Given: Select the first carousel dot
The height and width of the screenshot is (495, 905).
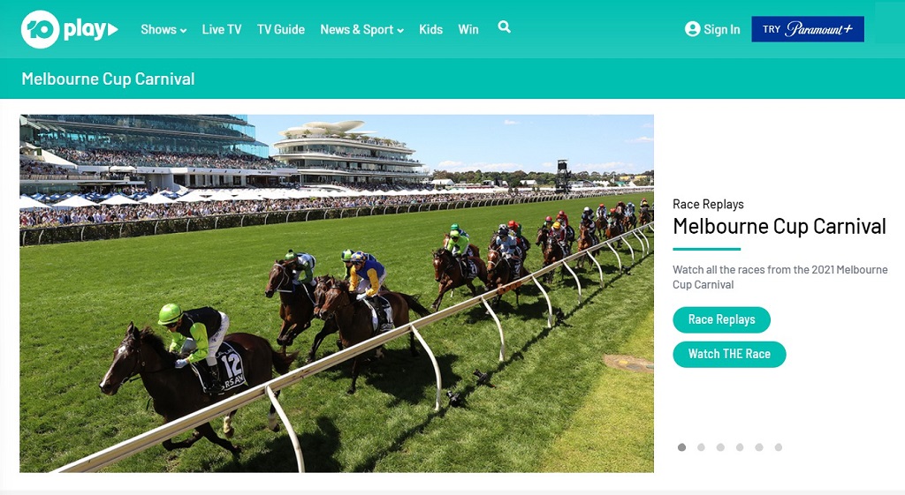Looking at the screenshot, I should [681, 447].
